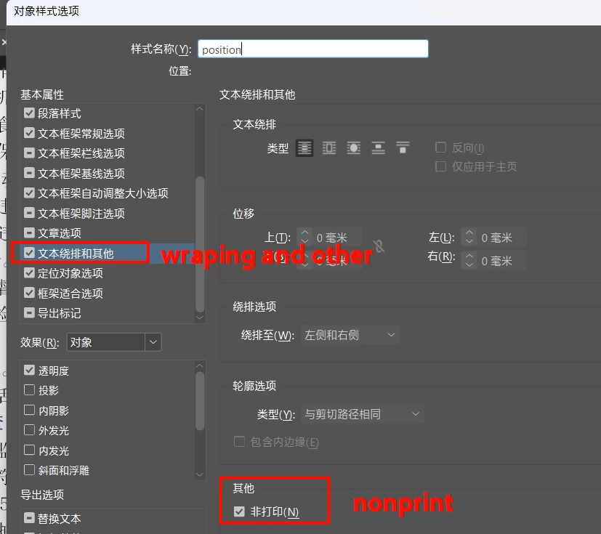Toggle 文本框架常规选项 checkbox

(29, 133)
